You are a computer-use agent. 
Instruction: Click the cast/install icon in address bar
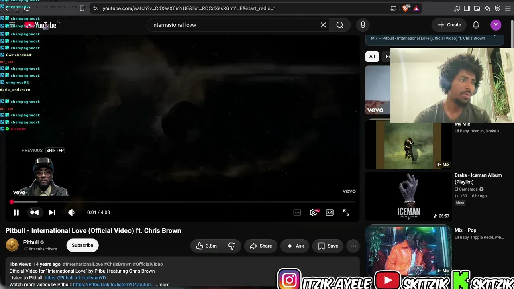(x=394, y=8)
